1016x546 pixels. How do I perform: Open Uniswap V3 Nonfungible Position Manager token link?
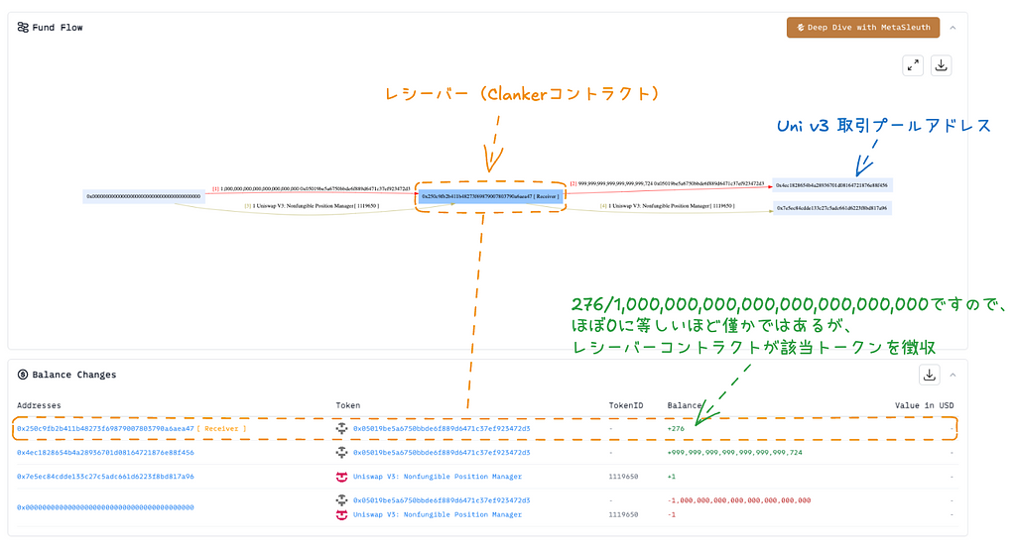pos(437,477)
